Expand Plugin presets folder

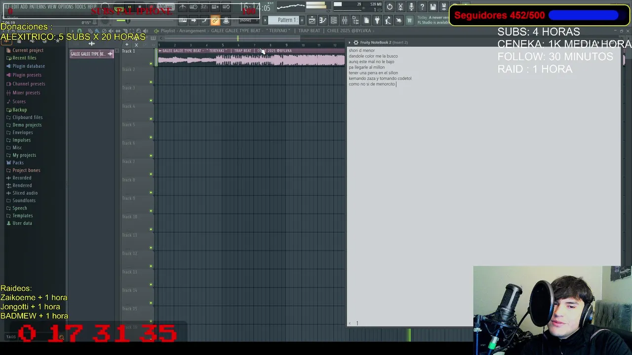click(27, 75)
